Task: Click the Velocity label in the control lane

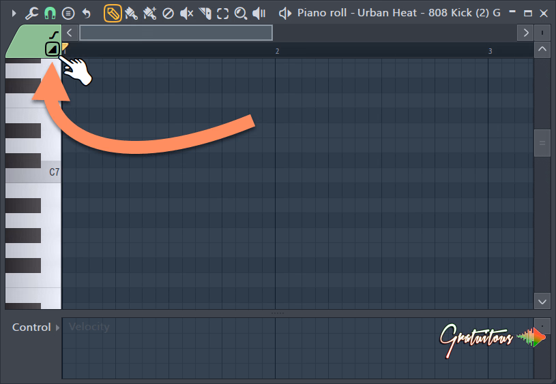Action: (89, 327)
